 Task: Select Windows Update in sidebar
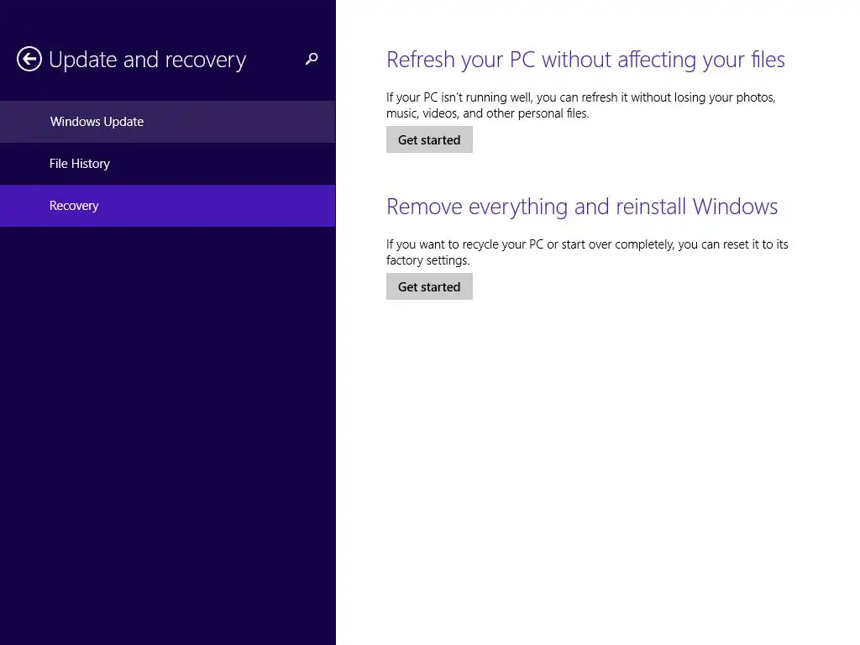tap(168, 122)
